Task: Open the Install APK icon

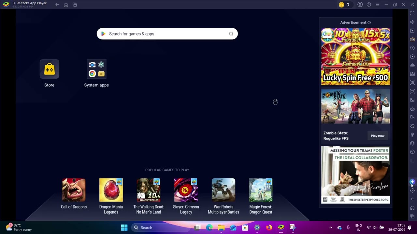Action: click(412, 74)
